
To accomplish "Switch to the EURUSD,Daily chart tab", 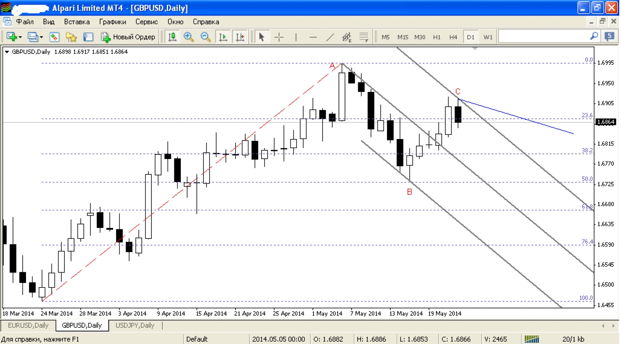I will point(28,325).
